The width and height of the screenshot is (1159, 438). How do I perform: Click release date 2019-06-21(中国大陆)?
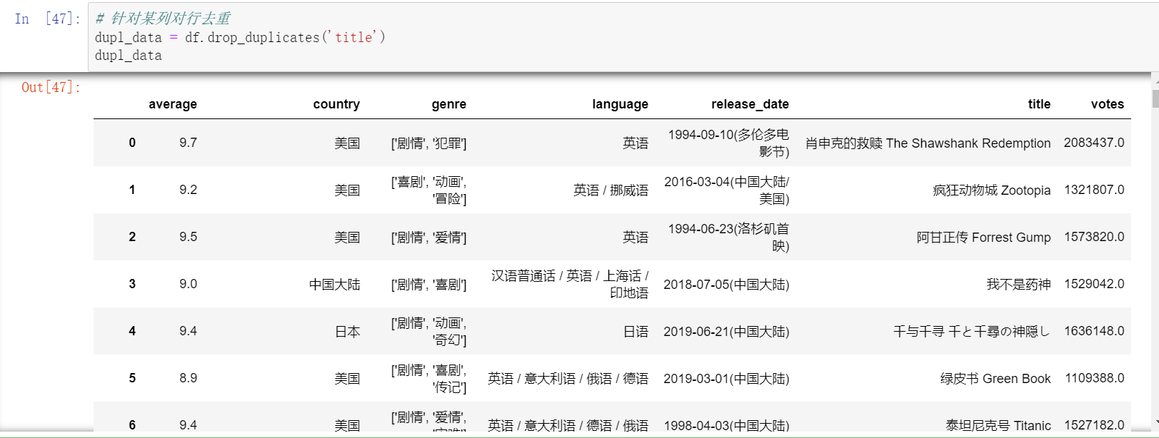click(x=726, y=332)
